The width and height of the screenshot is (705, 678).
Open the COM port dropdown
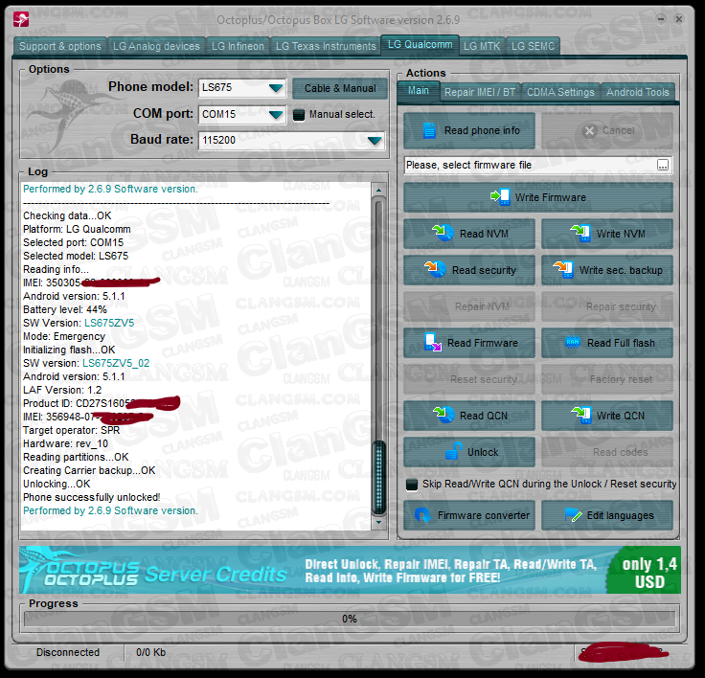click(x=276, y=114)
